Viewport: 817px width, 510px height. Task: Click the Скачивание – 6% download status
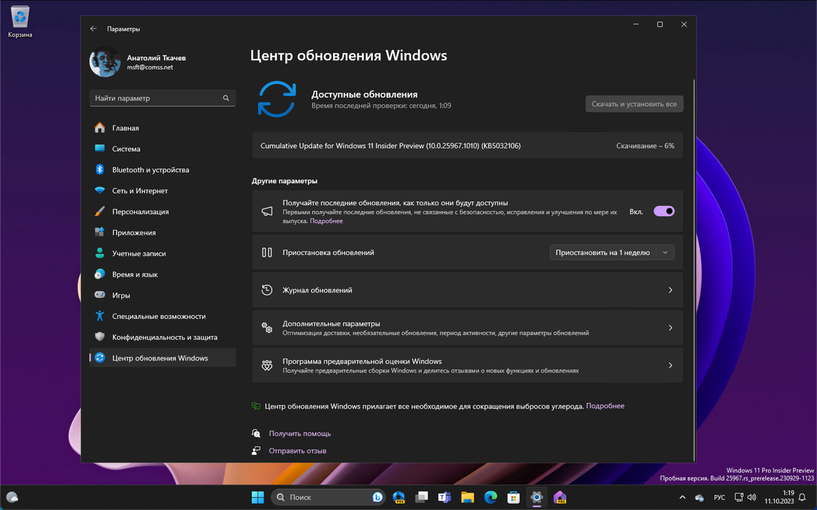[645, 146]
